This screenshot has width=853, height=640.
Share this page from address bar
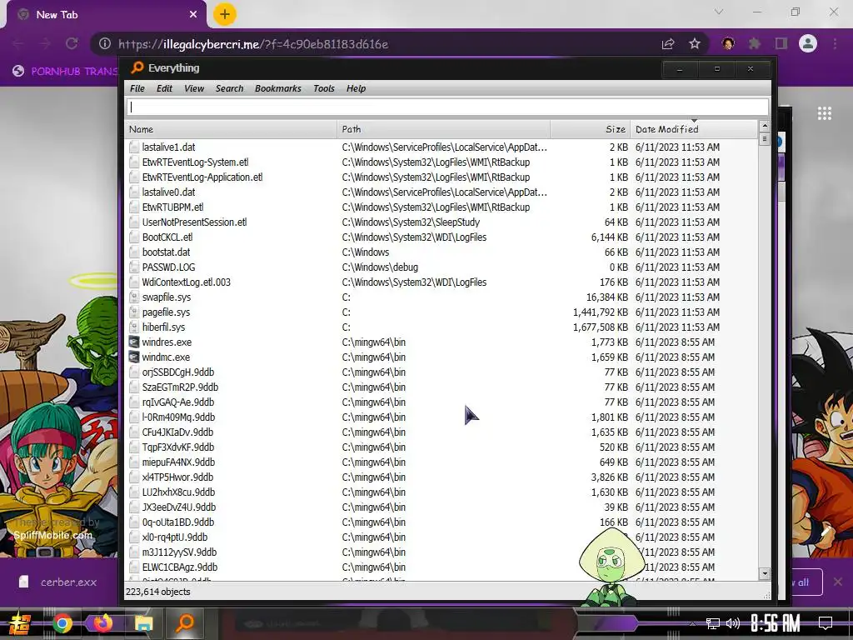point(668,43)
